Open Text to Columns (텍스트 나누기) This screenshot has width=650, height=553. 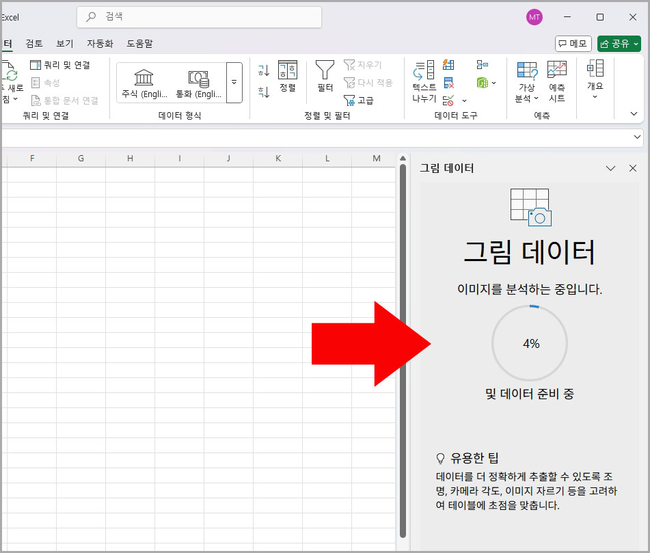pyautogui.click(x=424, y=81)
